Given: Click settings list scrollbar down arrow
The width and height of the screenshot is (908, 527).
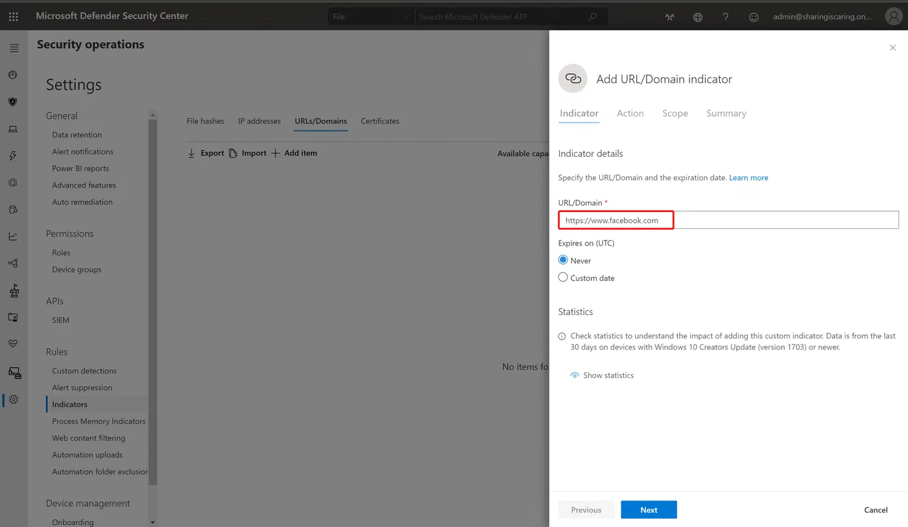Looking at the screenshot, I should (152, 522).
